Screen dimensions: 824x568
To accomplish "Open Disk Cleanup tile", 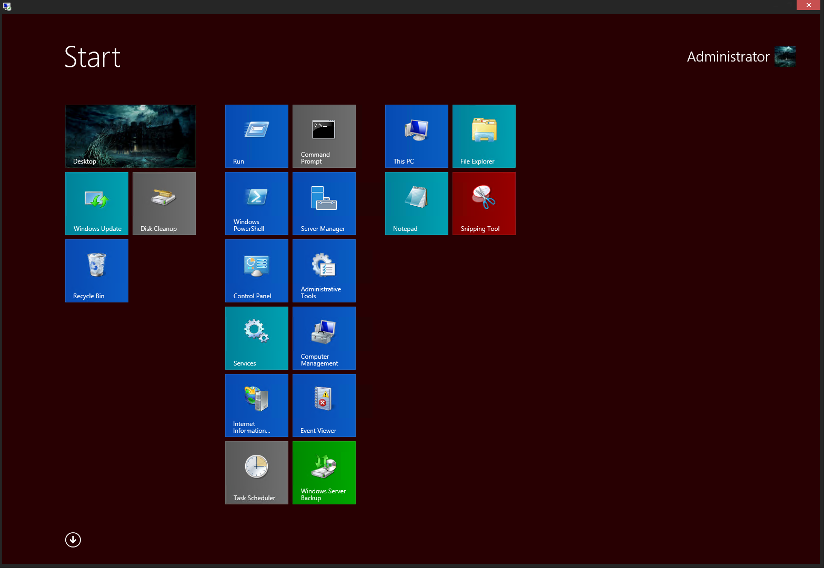I will coord(164,204).
